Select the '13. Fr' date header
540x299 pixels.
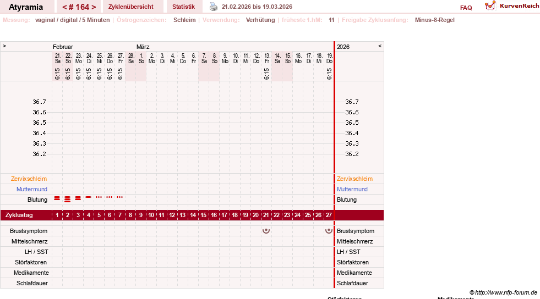click(x=267, y=58)
